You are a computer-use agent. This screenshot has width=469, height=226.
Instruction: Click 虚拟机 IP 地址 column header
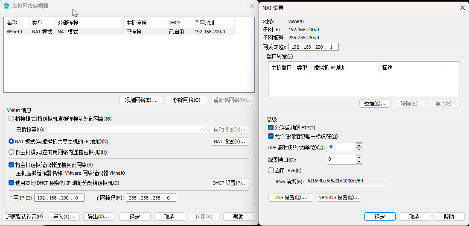(346, 68)
